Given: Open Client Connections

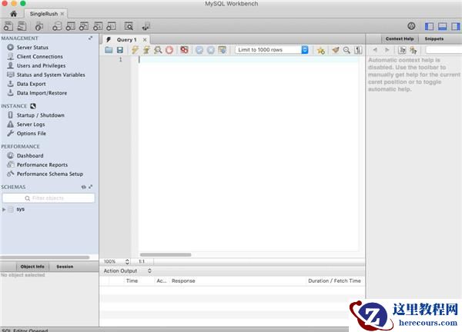Looking at the screenshot, I should click(40, 56).
